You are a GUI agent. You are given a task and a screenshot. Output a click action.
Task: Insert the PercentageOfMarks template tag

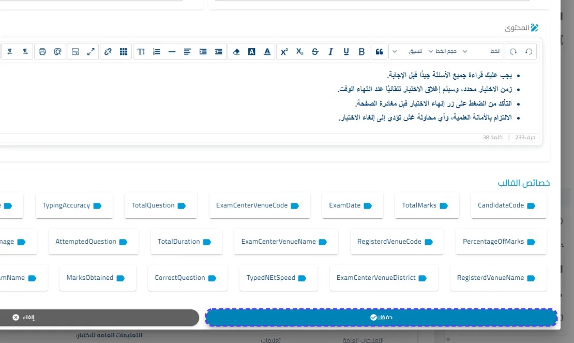501,242
